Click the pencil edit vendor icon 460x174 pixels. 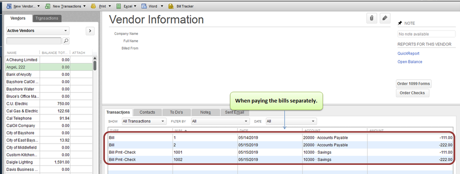[385, 18]
